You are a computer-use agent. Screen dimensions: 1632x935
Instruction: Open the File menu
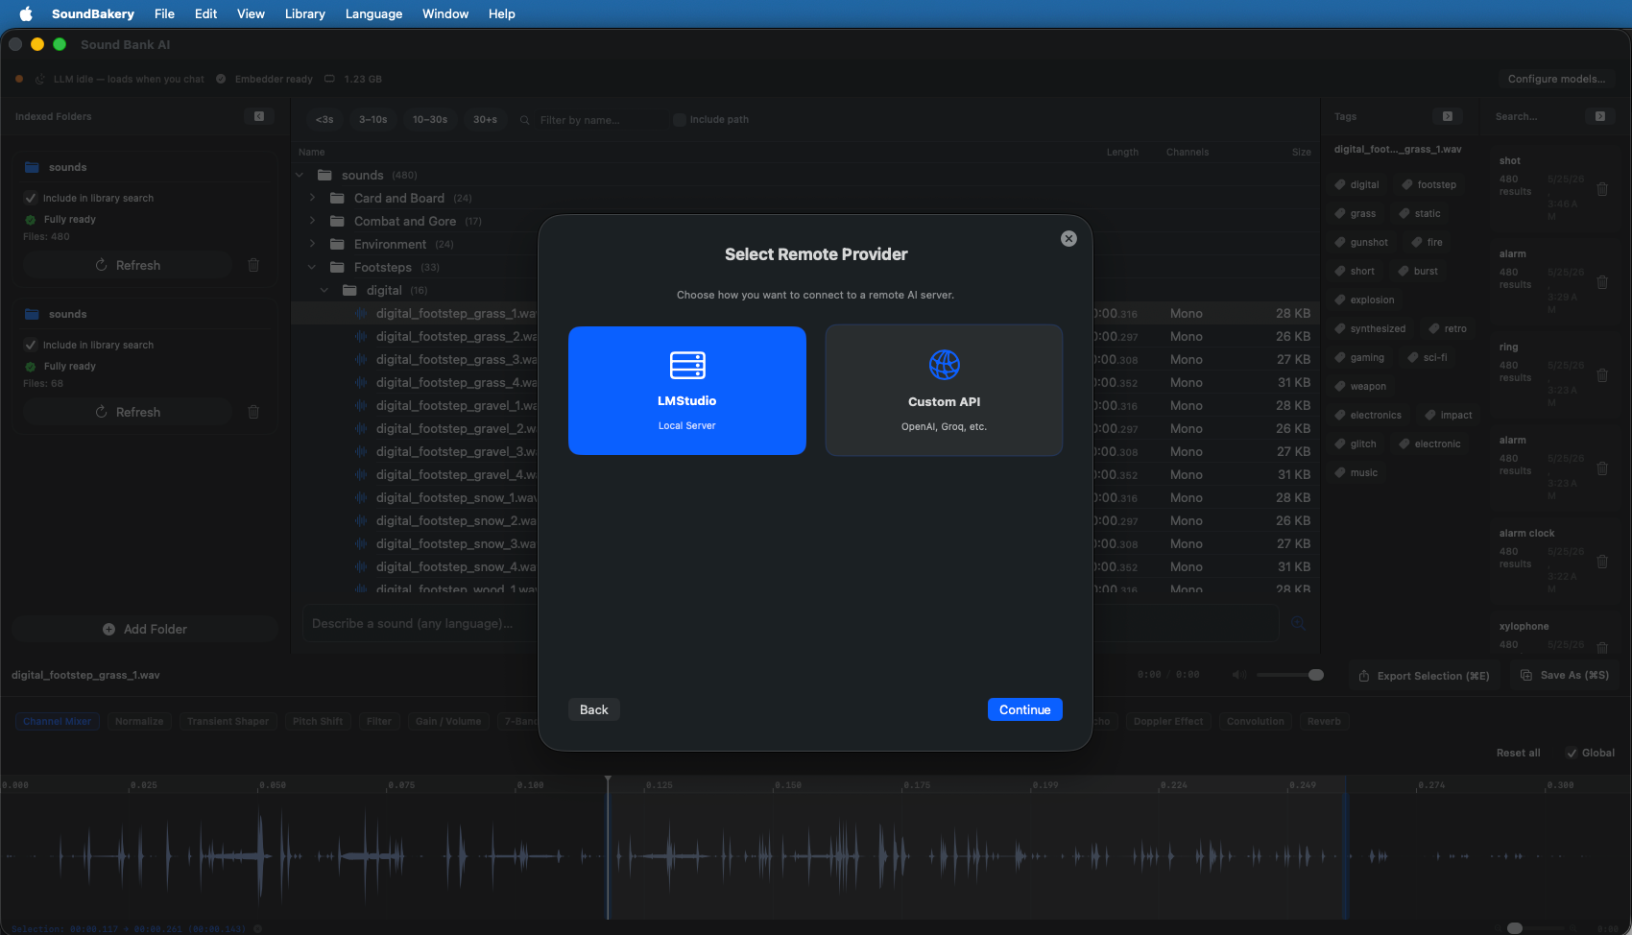(x=164, y=13)
